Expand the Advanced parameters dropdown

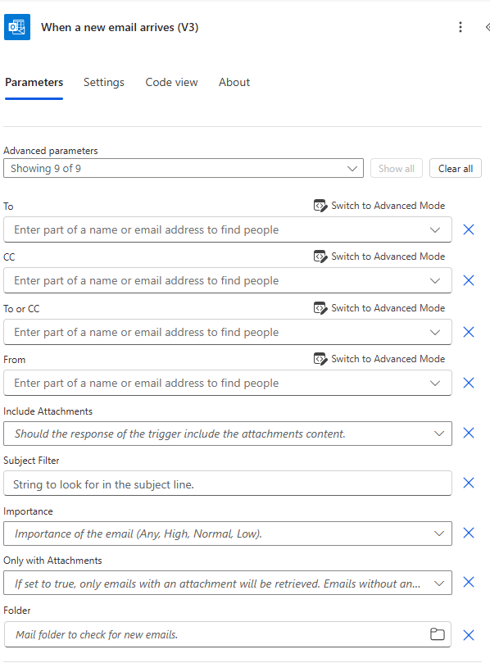184,168
